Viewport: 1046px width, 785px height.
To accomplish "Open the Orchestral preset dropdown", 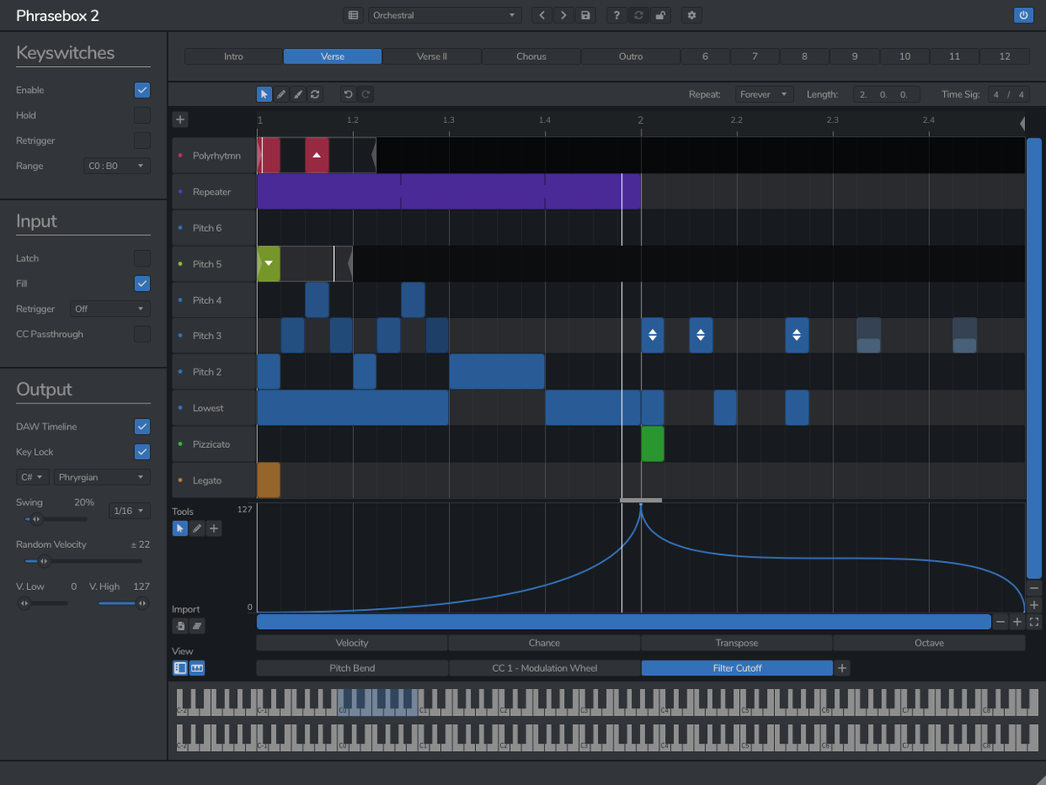I will pyautogui.click(x=445, y=15).
